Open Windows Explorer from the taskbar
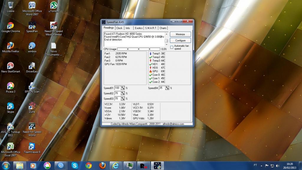The height and width of the screenshot is (170, 302). point(20,166)
